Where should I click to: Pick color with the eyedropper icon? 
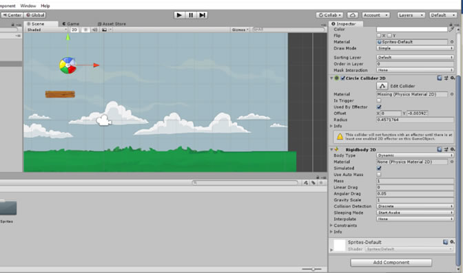click(451, 29)
